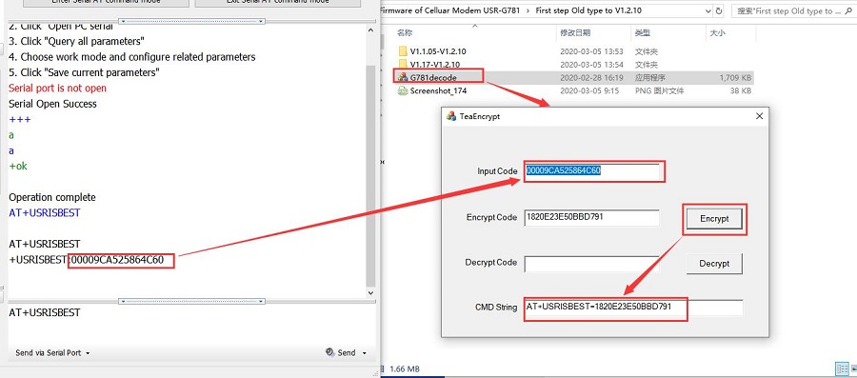This screenshot has width=857, height=378.
Task: Click the Encrypt button in TeaEncrypt
Action: click(x=714, y=218)
